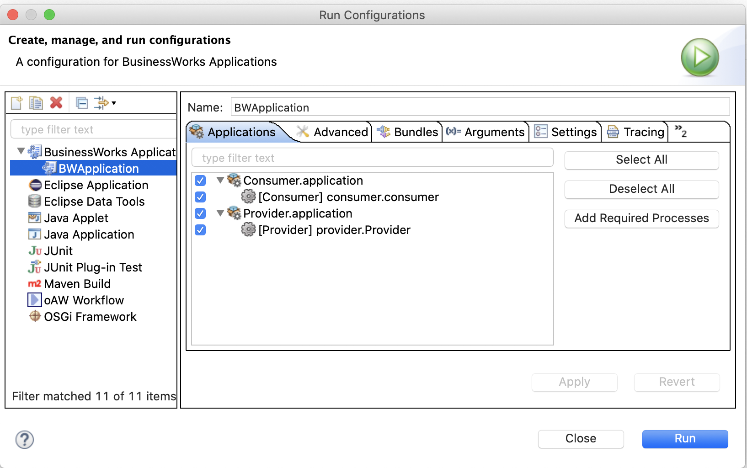Viewport: 747px width, 468px height.
Task: Switch to the Settings tab
Action: [566, 132]
